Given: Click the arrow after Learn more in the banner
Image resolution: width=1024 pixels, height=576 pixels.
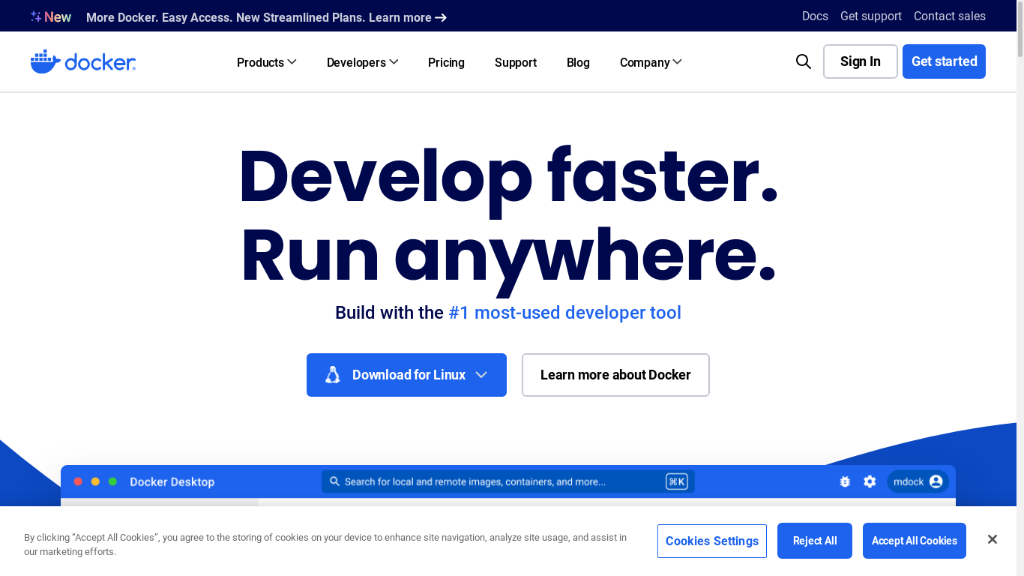Looking at the screenshot, I should (441, 17).
